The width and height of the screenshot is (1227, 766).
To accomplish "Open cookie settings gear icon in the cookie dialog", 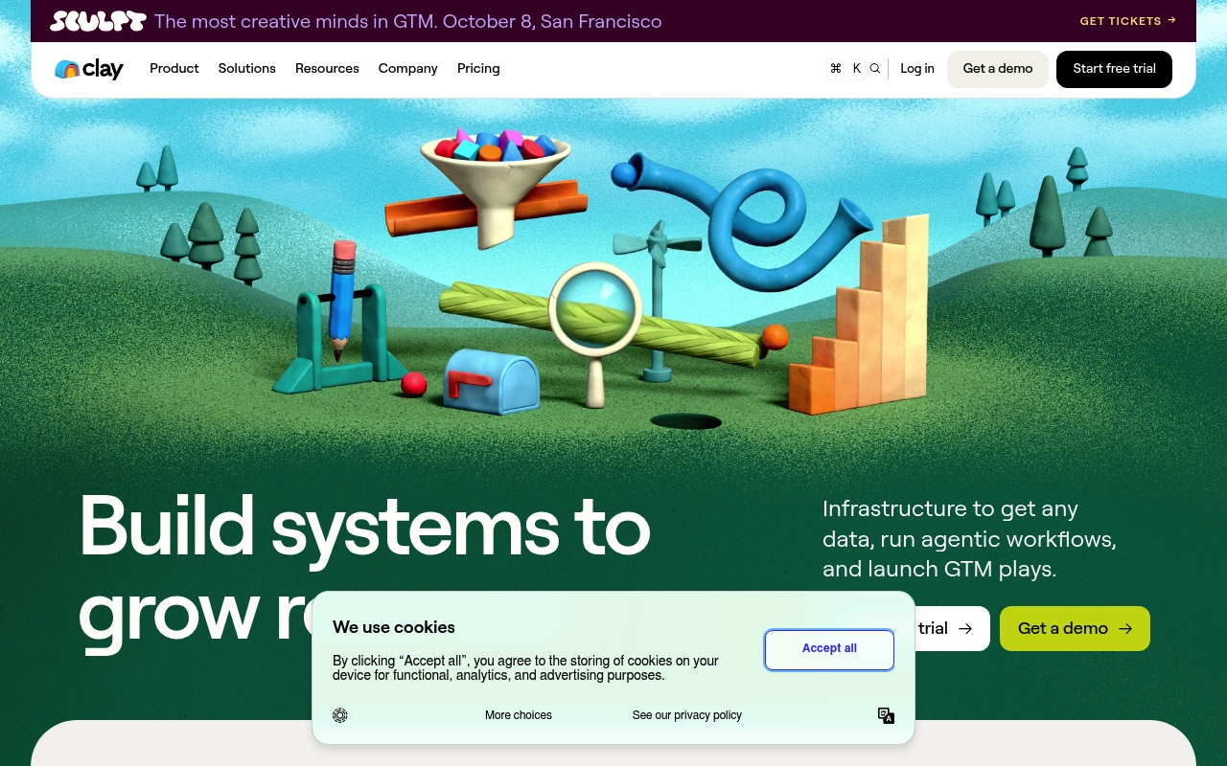I will (340, 715).
